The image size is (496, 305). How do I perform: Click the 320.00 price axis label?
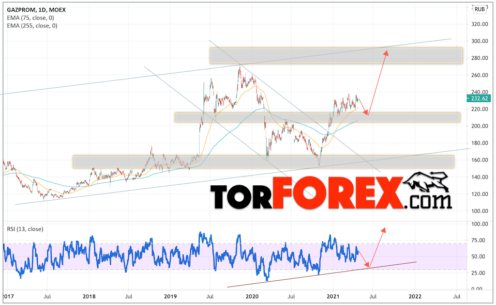coord(479,24)
